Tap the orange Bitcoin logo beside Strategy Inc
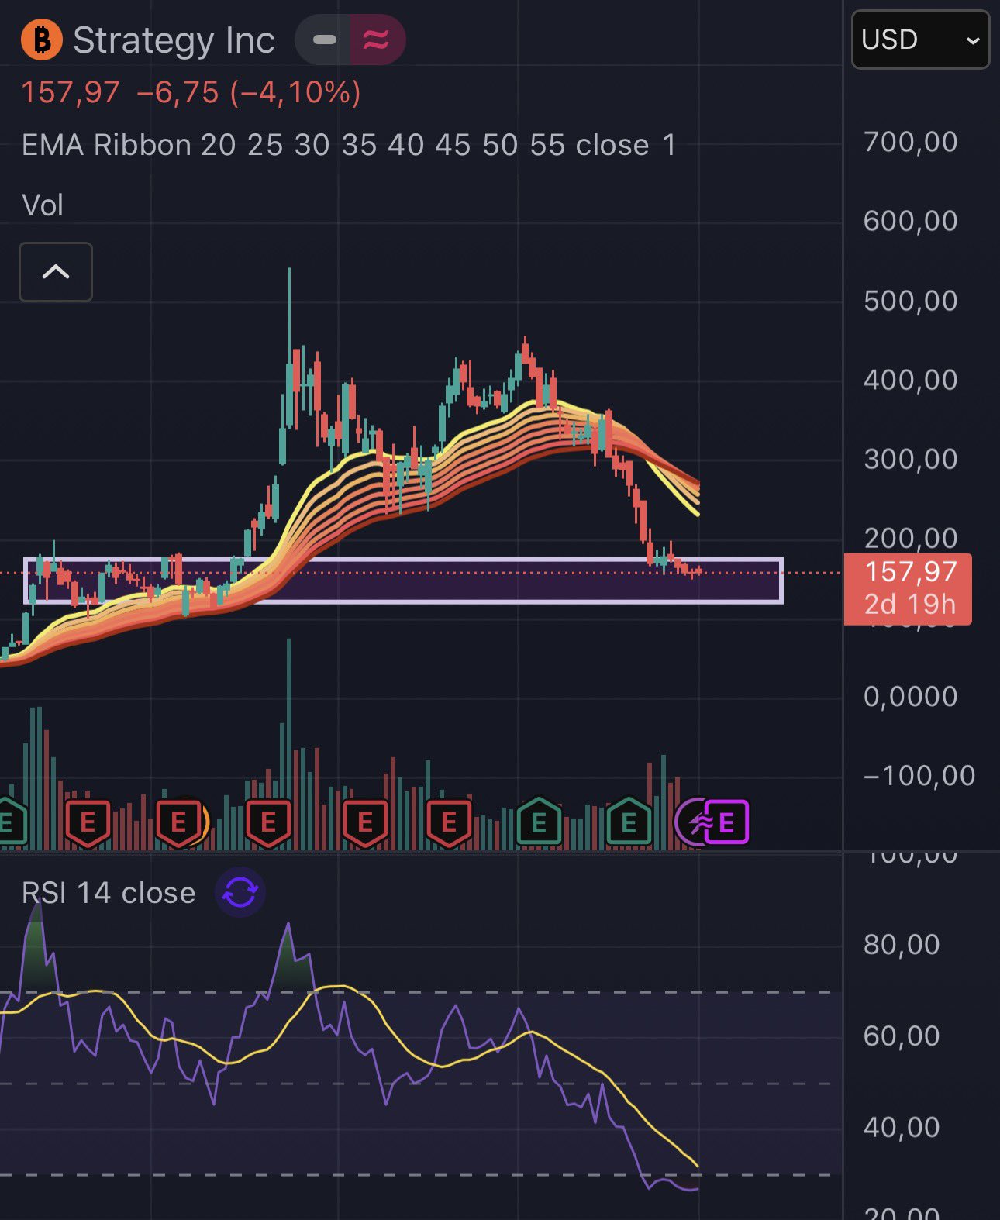1000x1220 pixels. (42, 40)
